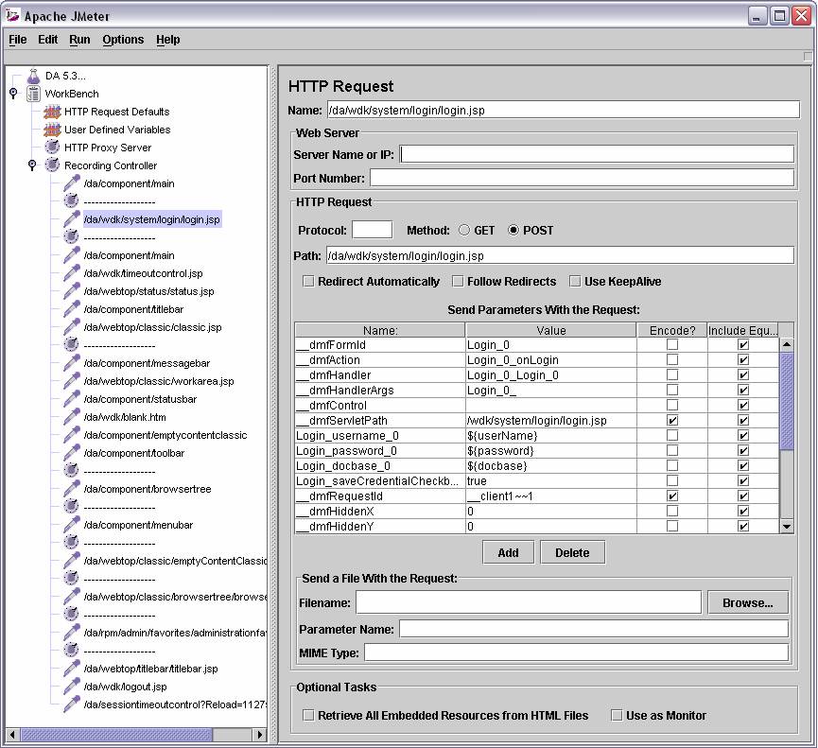Open the HTTP Proxy Server element
Screen dimensions: 818x748
coord(109,148)
